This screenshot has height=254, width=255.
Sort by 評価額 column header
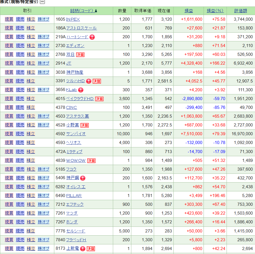[x=241, y=11]
